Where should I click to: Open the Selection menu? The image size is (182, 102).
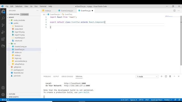coord(19,6)
